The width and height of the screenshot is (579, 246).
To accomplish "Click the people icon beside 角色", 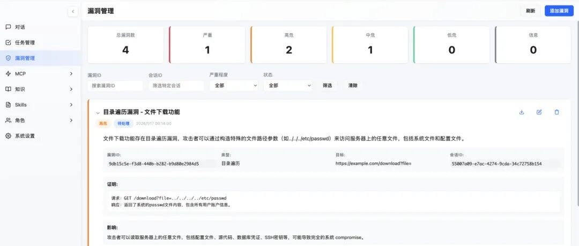I will pyautogui.click(x=8, y=120).
